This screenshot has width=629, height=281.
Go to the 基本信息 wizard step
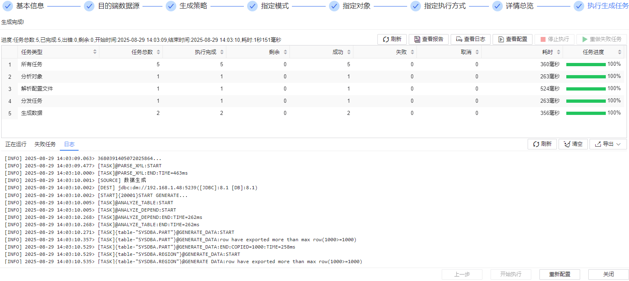tap(30, 6)
